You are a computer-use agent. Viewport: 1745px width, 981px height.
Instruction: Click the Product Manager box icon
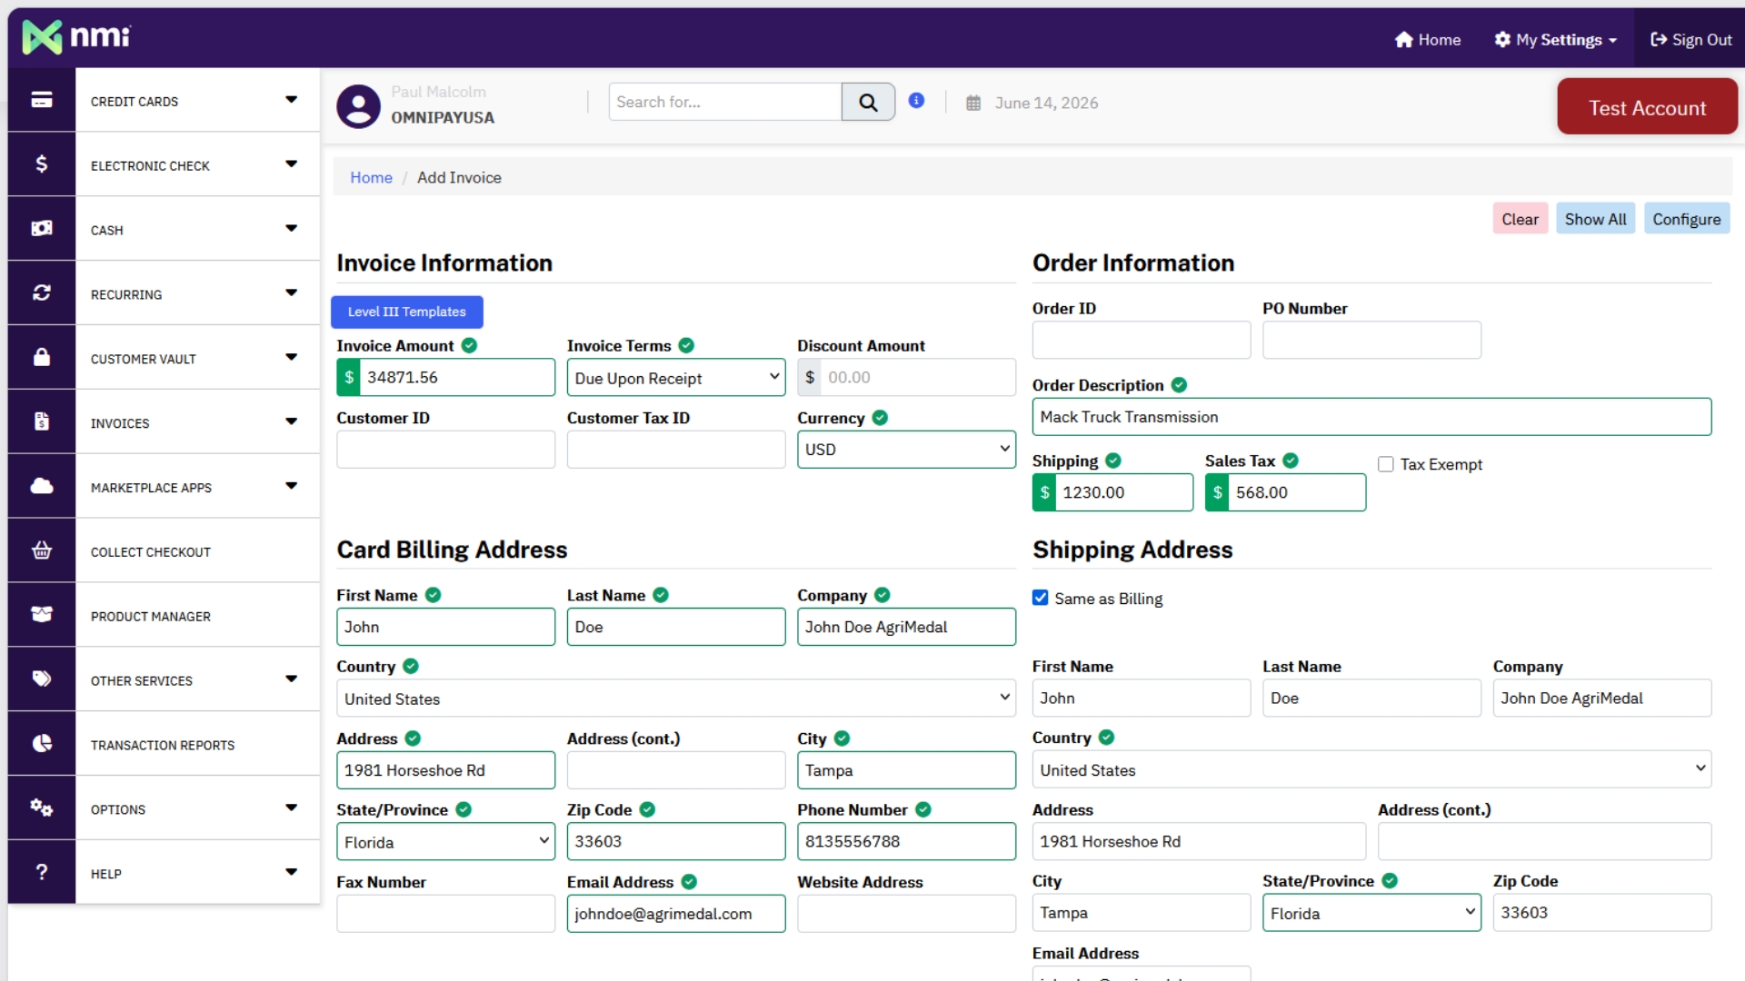pyautogui.click(x=42, y=615)
